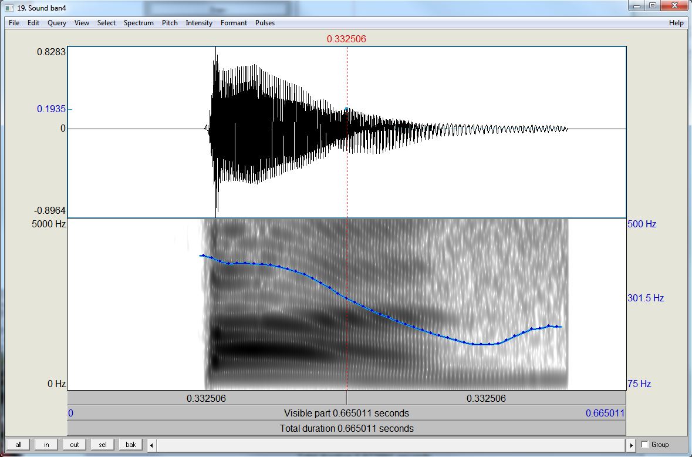
Task: Play the Visible part 0.665011 seconds bar
Action: click(x=346, y=414)
